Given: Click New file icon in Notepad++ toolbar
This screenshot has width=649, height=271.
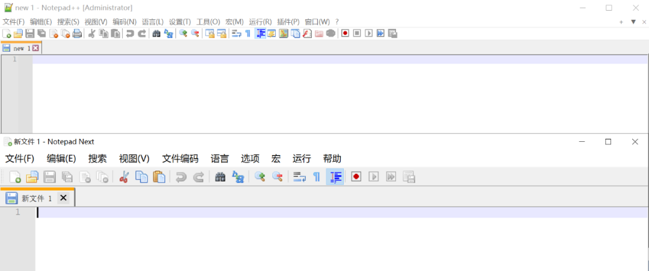Looking at the screenshot, I should (7, 34).
